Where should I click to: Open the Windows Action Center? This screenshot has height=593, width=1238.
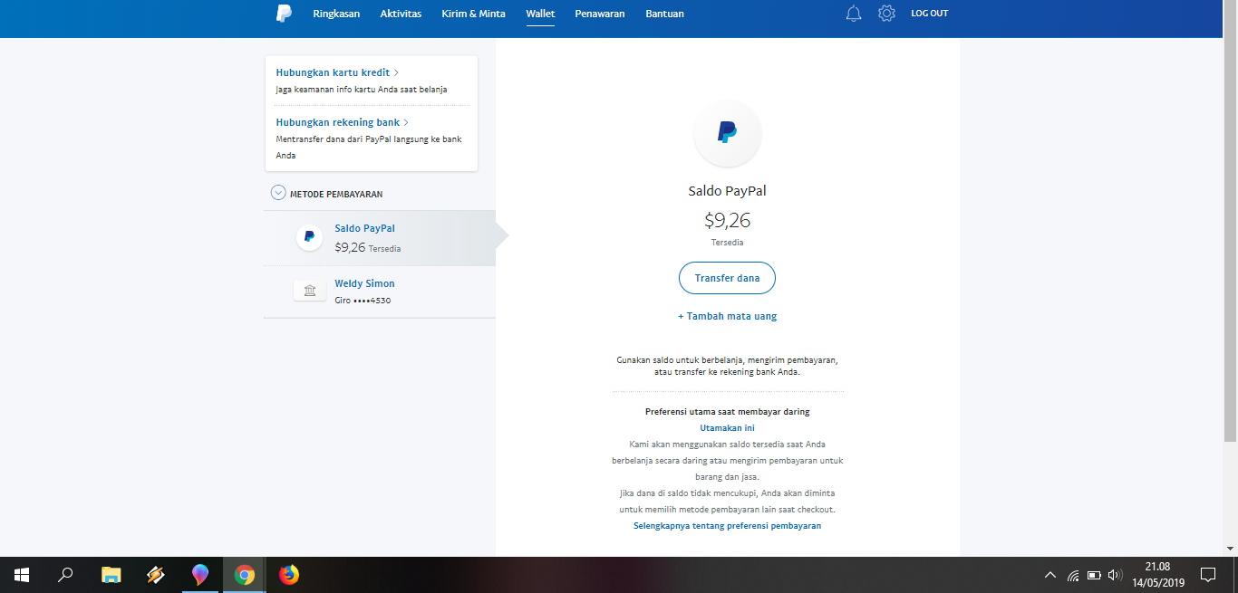(1207, 575)
